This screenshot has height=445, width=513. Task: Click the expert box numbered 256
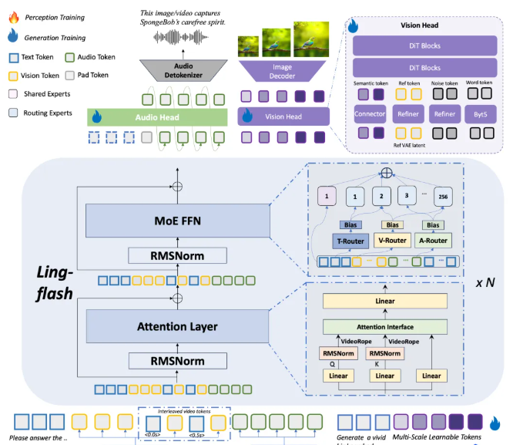tap(441, 197)
